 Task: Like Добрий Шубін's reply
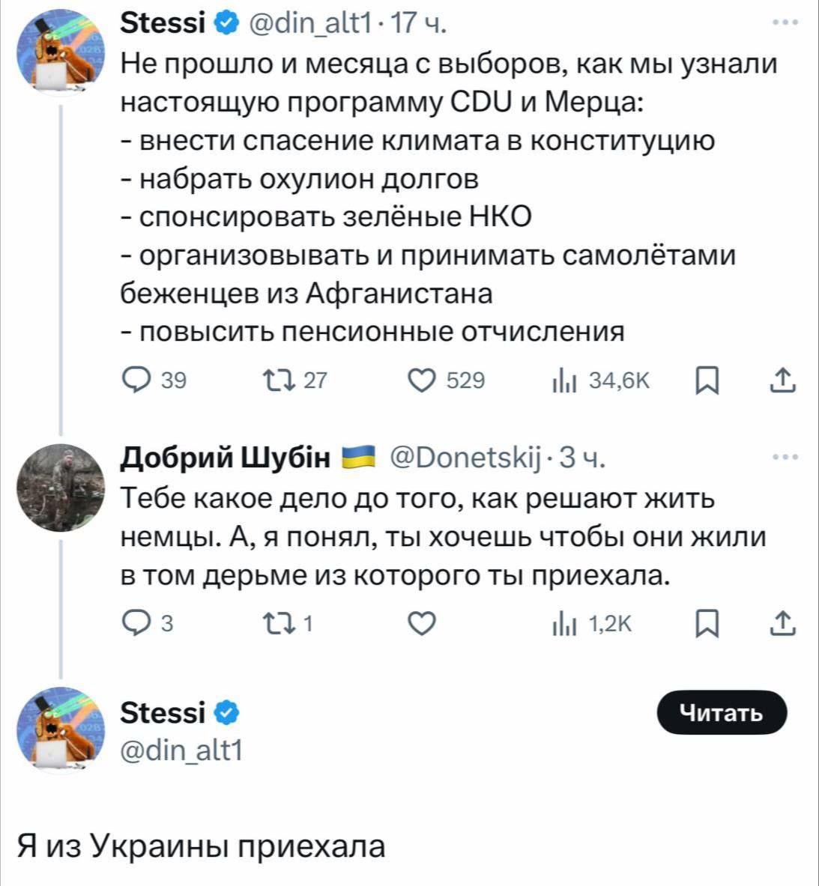tap(423, 623)
